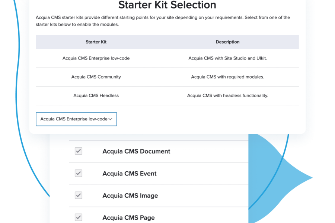Select the Acquia CMS Headless table row
The height and width of the screenshot is (223, 335).
tap(96, 96)
